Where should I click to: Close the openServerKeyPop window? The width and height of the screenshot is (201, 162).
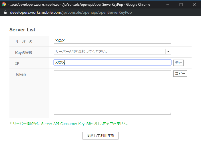point(194,5)
